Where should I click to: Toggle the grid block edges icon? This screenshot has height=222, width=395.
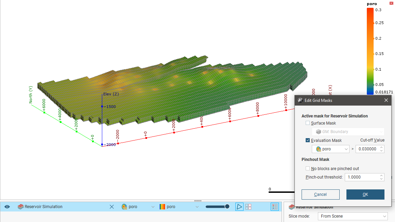248,207
